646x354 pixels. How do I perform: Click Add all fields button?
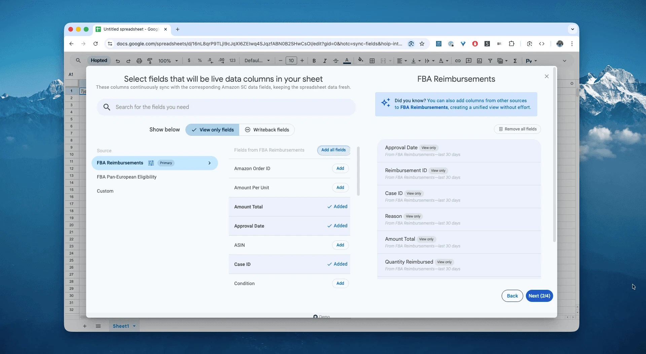coord(333,150)
